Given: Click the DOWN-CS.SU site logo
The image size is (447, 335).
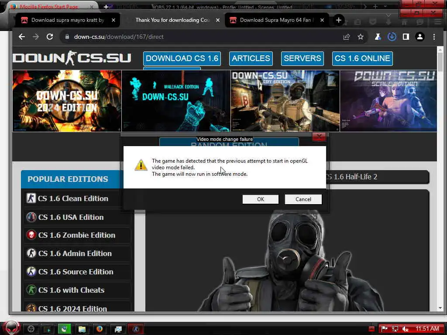Looking at the screenshot, I should 72,58.
